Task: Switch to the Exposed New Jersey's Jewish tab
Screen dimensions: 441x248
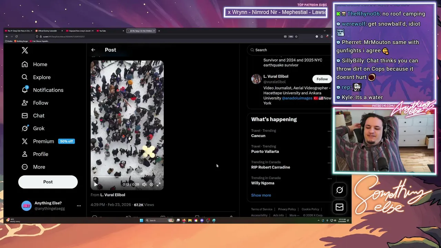Action: tap(79, 31)
